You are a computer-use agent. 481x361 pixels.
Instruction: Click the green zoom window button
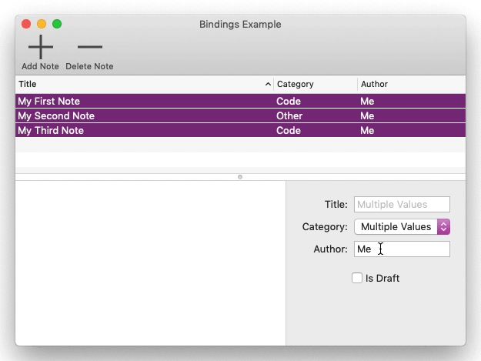pos(57,24)
